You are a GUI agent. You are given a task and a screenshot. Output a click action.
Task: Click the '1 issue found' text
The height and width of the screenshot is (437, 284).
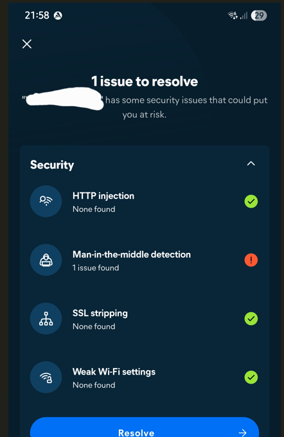(96, 268)
